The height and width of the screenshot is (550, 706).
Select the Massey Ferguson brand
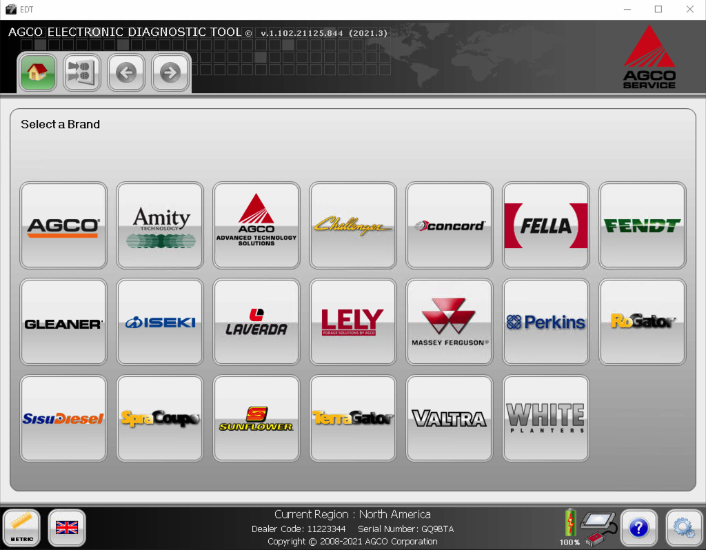tap(450, 322)
